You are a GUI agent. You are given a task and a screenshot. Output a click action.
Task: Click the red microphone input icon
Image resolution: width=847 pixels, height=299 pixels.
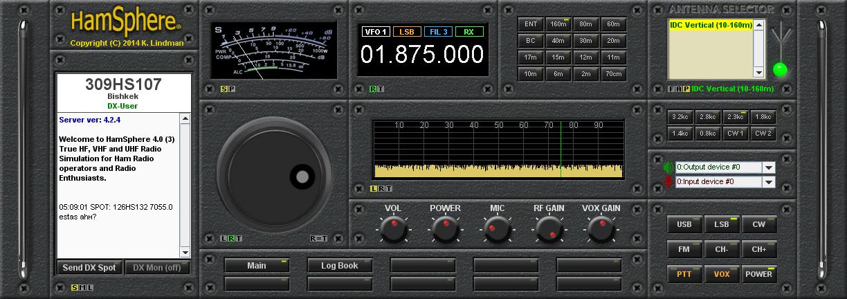coord(668,181)
